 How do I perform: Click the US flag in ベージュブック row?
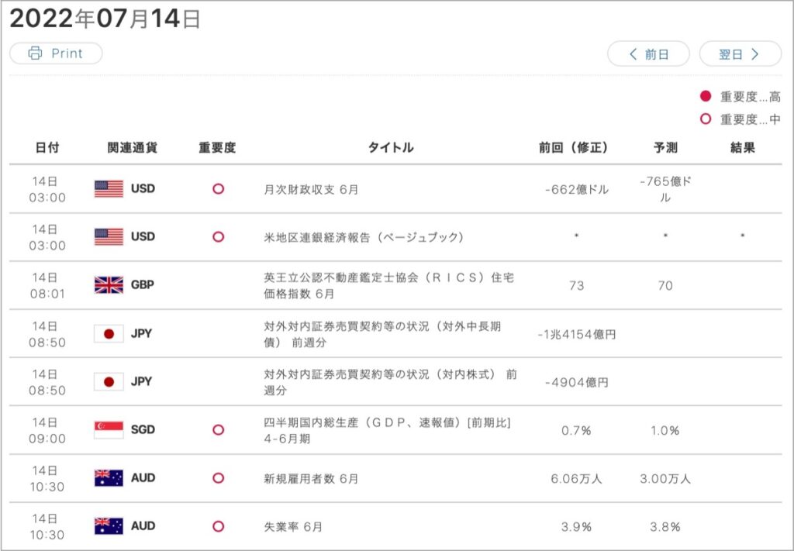tap(109, 237)
